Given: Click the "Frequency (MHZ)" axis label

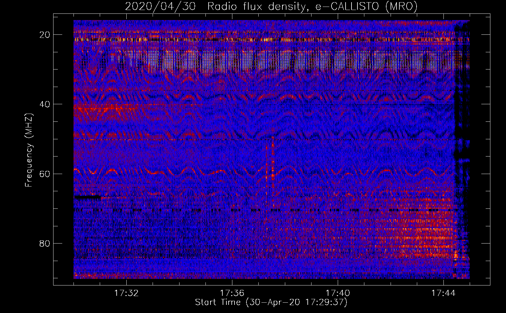Looking at the screenshot, I should [29, 151].
